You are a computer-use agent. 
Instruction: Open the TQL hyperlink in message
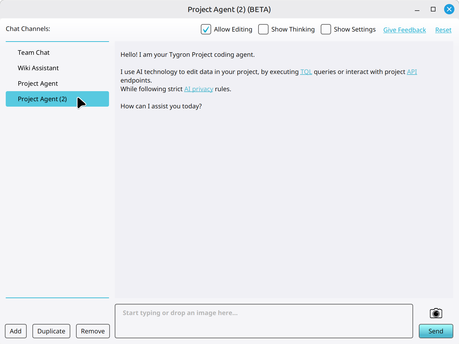[306, 72]
